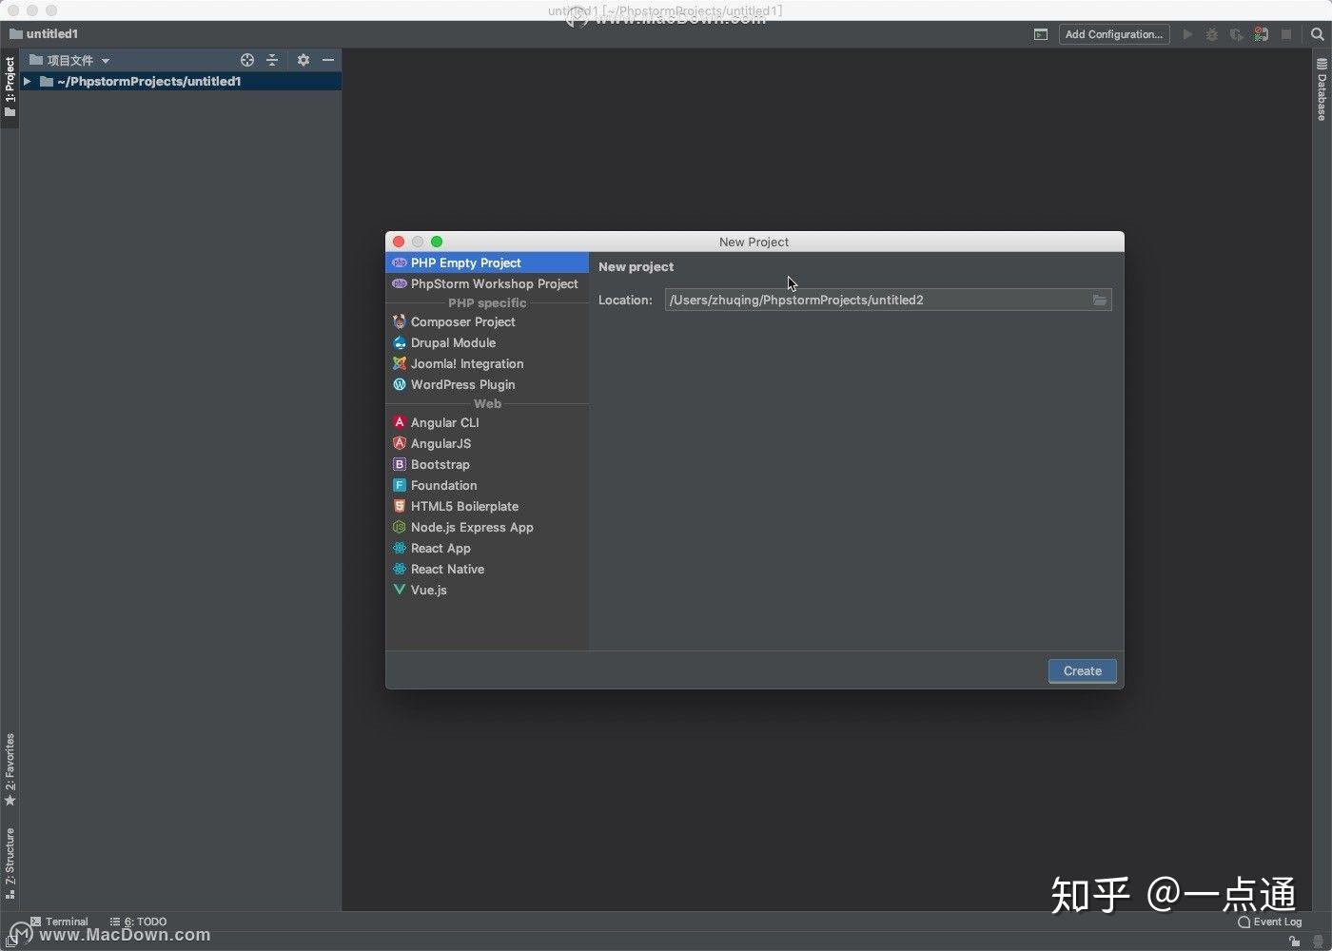Select Vue.js project template

[x=487, y=590]
